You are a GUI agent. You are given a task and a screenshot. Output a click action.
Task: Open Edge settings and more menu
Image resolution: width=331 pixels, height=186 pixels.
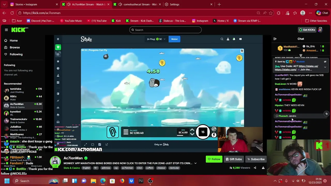point(311,13)
